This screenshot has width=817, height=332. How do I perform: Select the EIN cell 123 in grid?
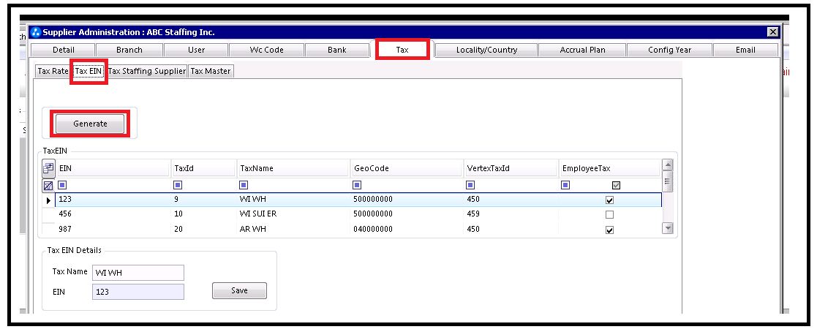pos(113,200)
